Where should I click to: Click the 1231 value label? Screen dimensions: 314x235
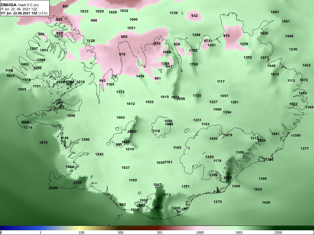click(x=197, y=120)
